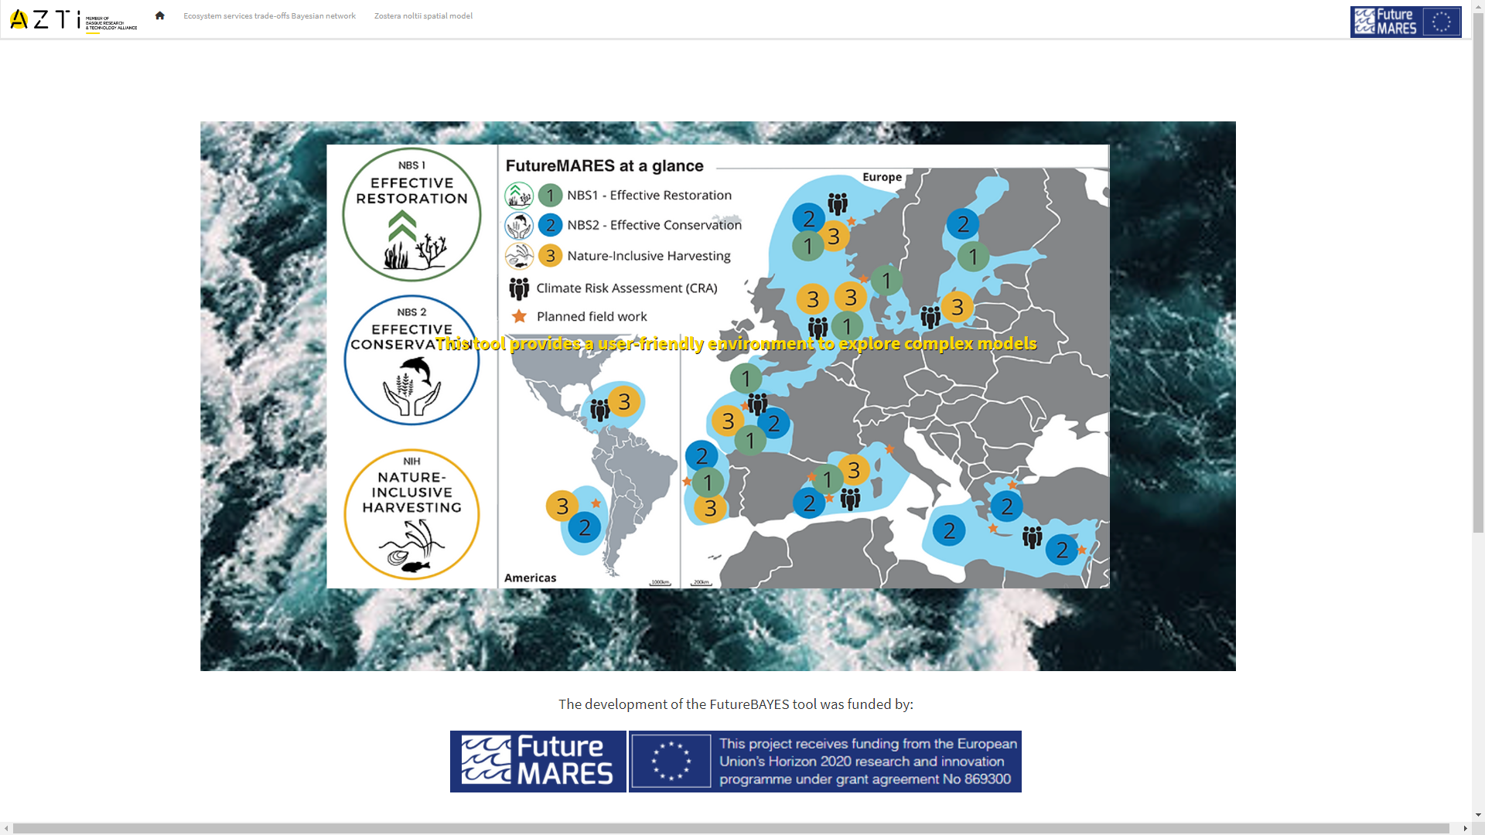Click the Planned field work star icon

[x=519, y=317]
